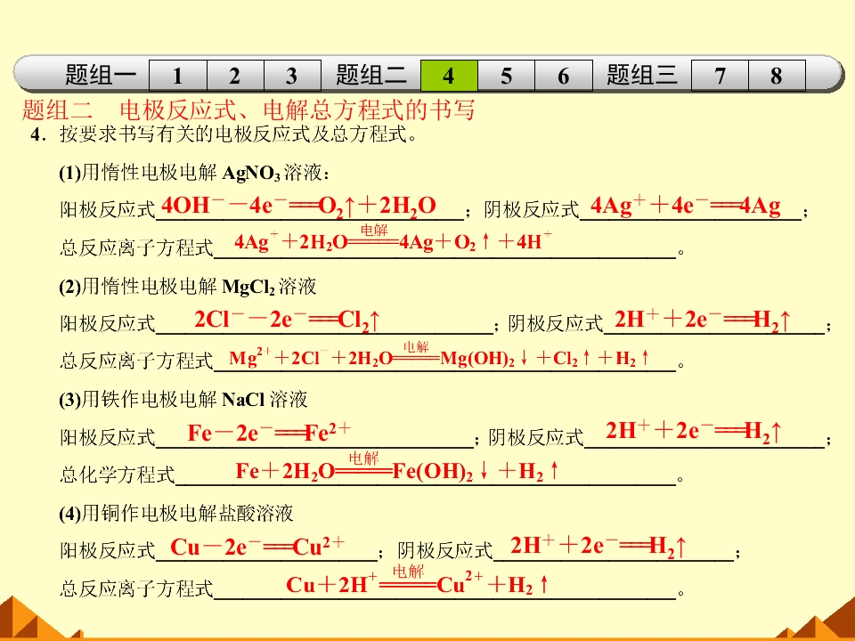Image resolution: width=855 pixels, height=641 pixels.
Task: Select the Fe anode reaction answer blank
Action: (x=314, y=434)
